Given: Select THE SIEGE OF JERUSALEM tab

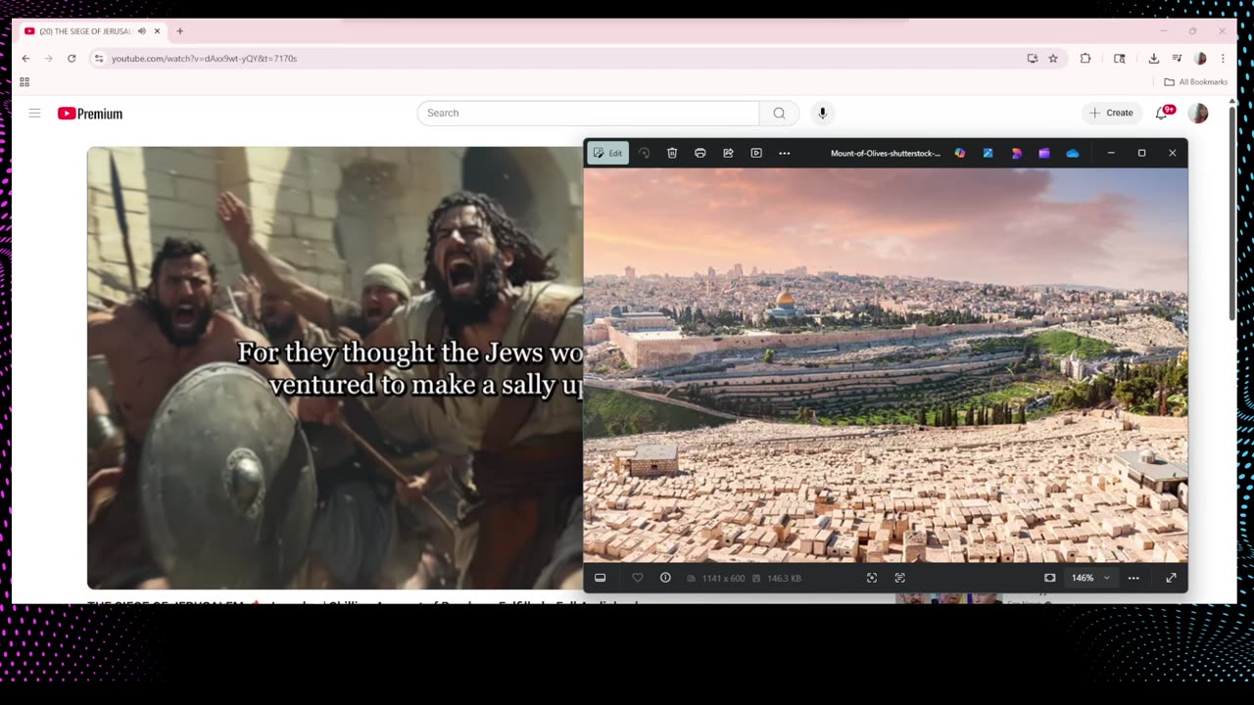Looking at the screenshot, I should pyautogui.click(x=93, y=31).
